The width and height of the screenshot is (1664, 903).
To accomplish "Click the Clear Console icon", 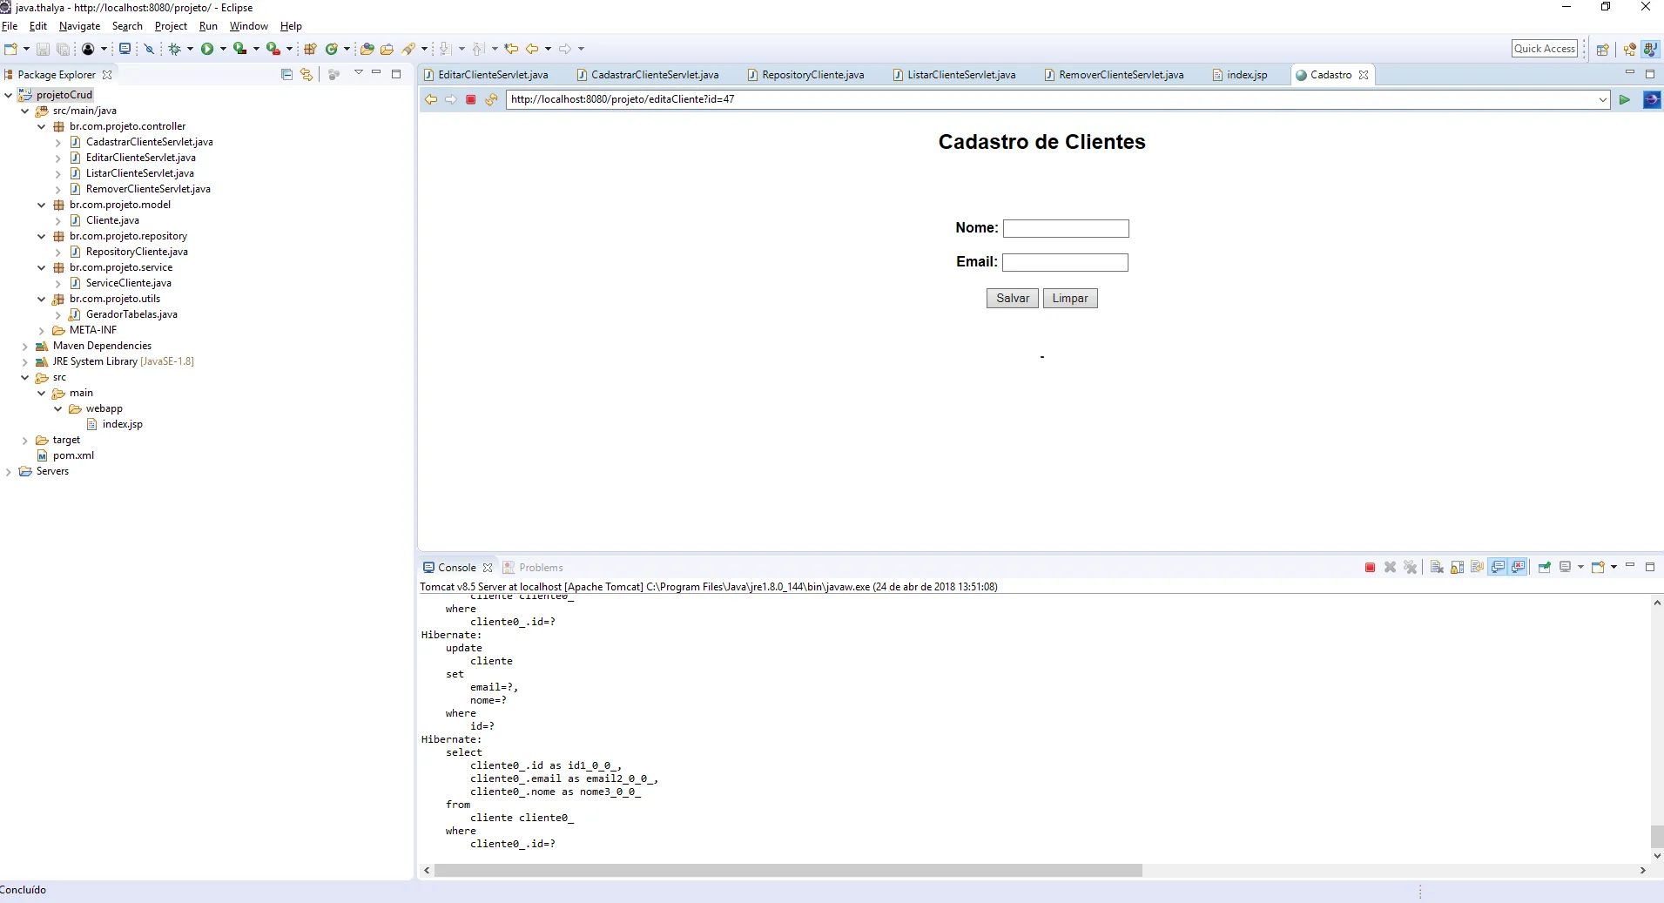I will (x=1437, y=568).
